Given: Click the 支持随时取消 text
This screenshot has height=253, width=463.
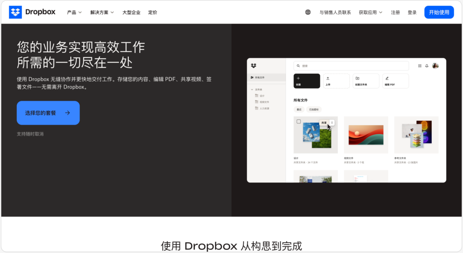Looking at the screenshot, I should tap(30, 134).
